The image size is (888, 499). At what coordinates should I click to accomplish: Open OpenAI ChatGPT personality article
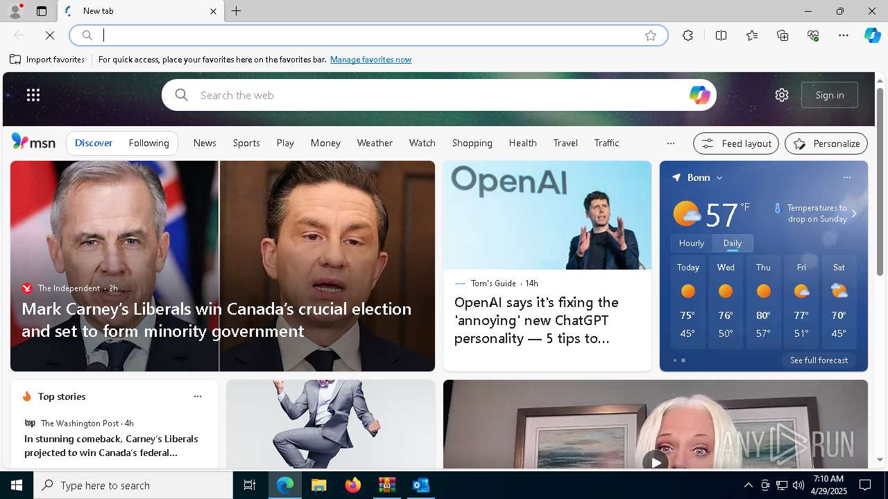[x=536, y=320]
